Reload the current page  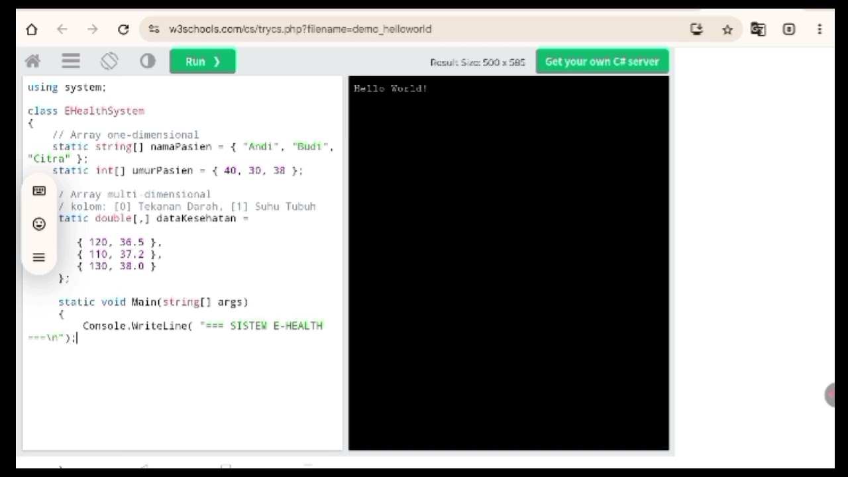123,29
